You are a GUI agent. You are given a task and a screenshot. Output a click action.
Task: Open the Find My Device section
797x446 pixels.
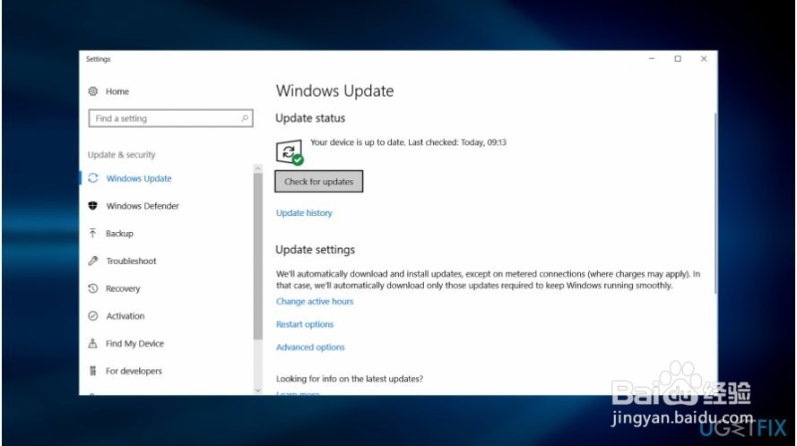[134, 343]
